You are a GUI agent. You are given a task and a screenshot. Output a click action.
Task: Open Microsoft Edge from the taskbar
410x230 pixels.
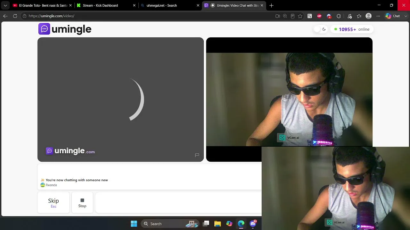point(241,224)
